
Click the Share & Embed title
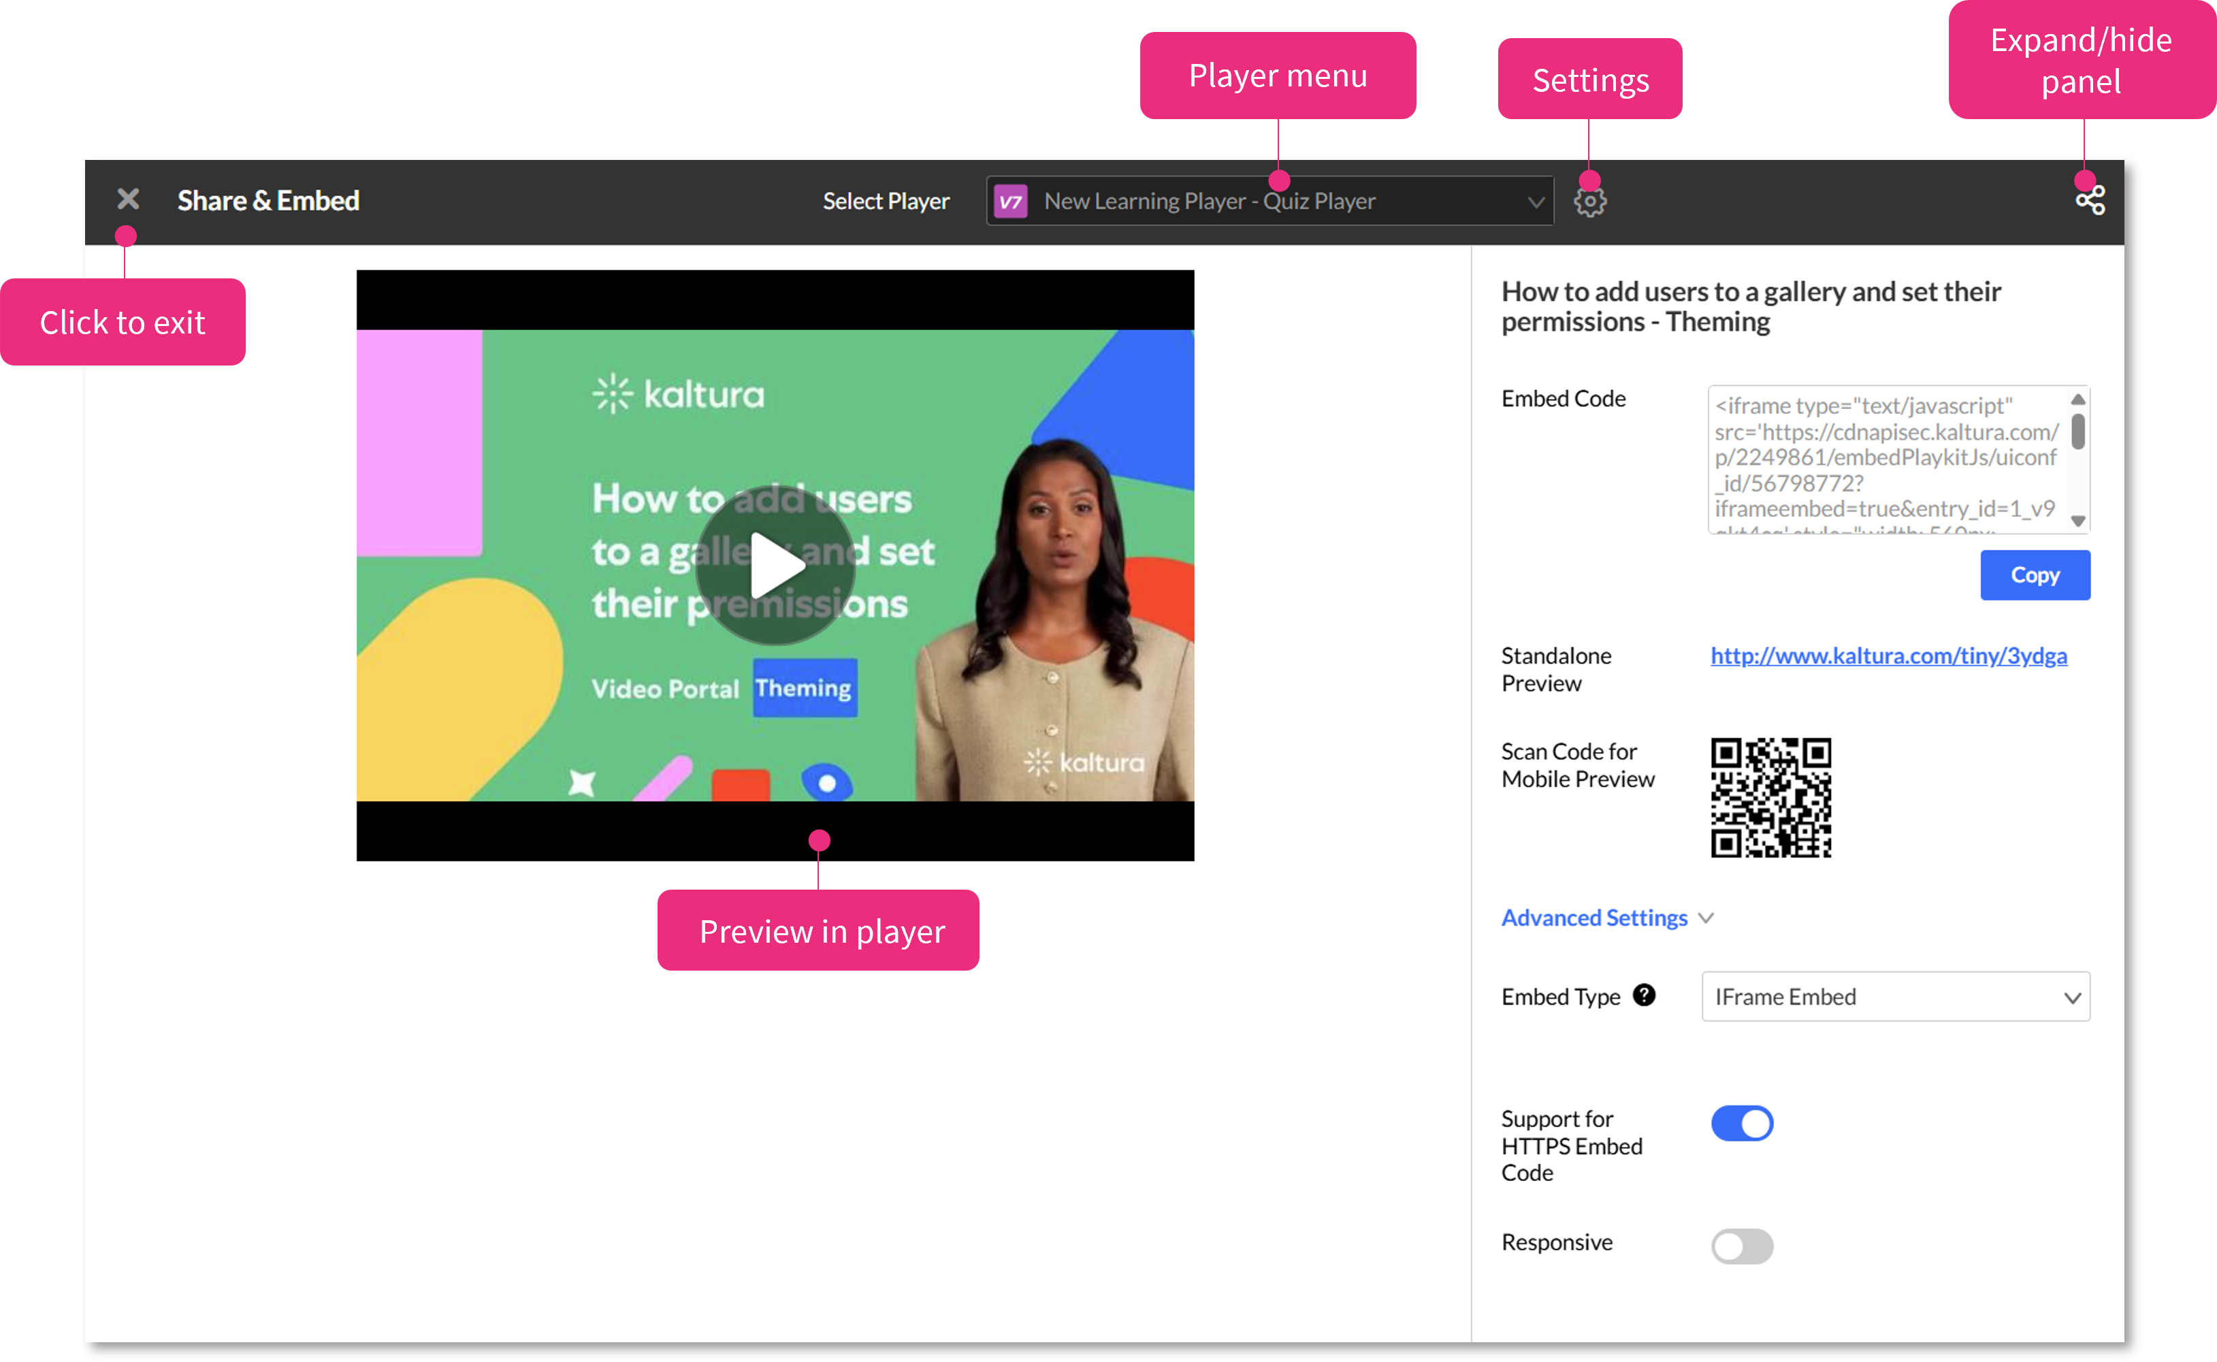pos(268,201)
